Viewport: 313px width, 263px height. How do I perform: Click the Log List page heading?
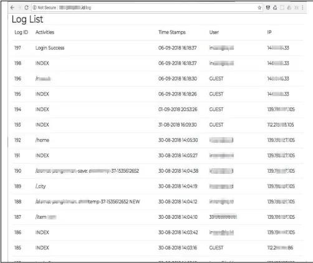[27, 19]
